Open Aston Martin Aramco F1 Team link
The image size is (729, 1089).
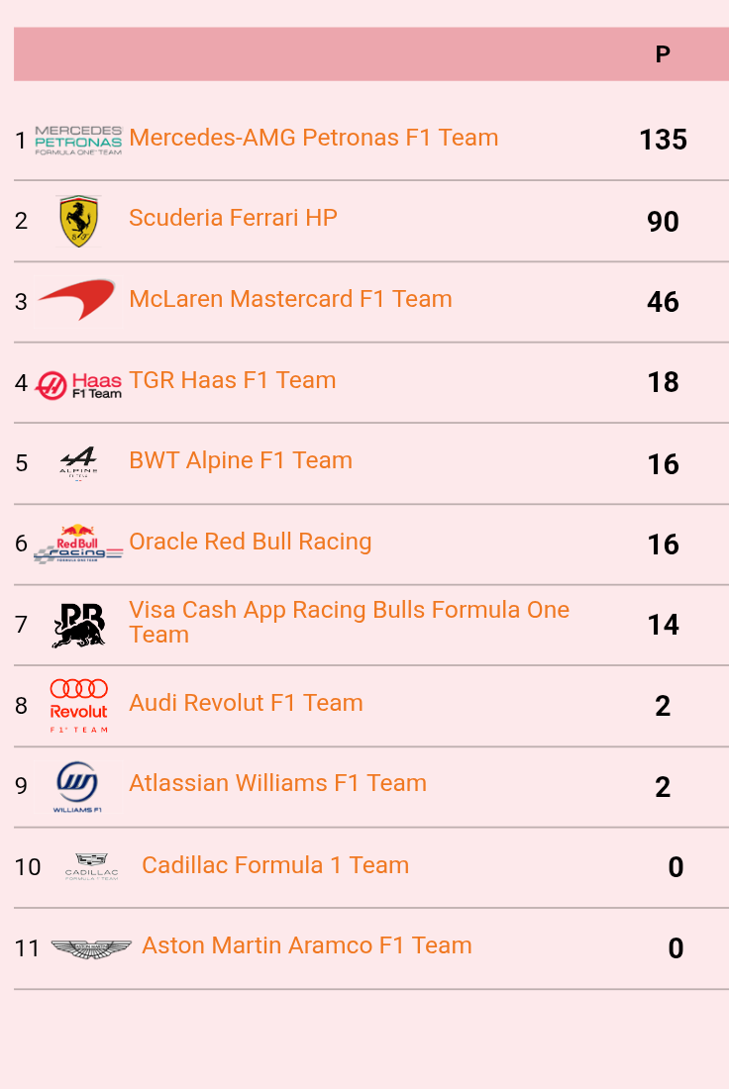(306, 945)
